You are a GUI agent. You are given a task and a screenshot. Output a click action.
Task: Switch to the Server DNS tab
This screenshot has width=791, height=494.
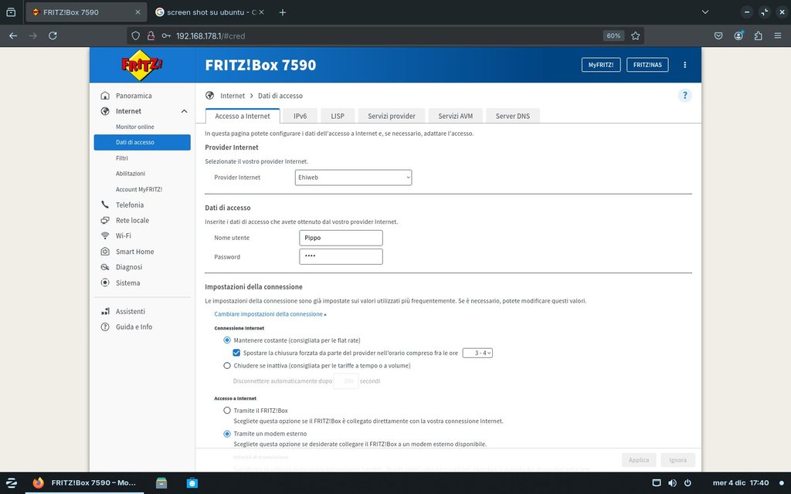coord(513,116)
